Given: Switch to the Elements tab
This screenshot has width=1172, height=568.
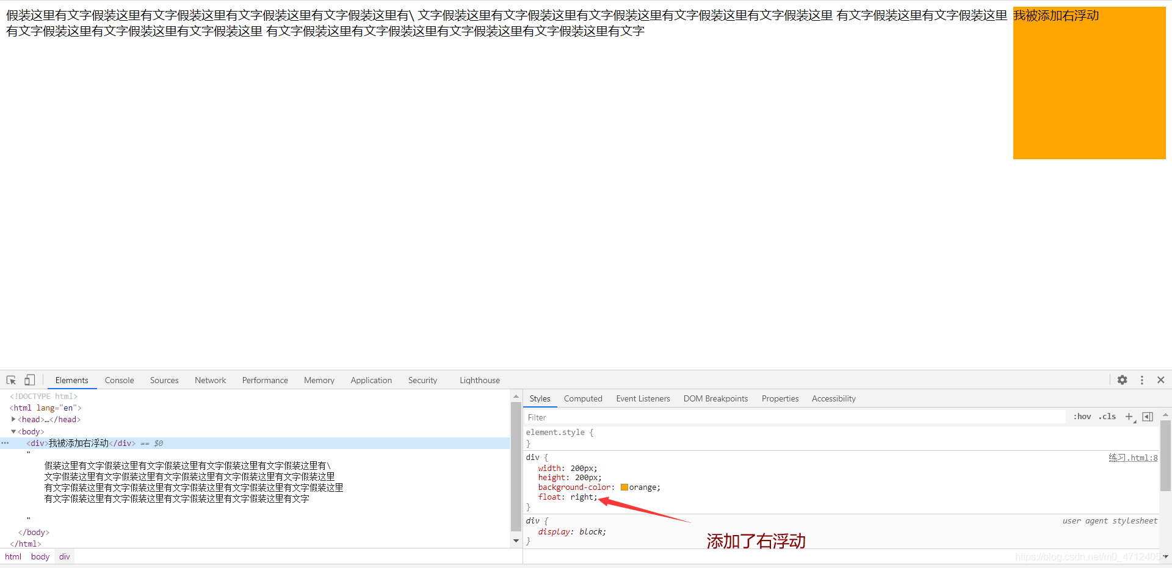Looking at the screenshot, I should pos(71,380).
